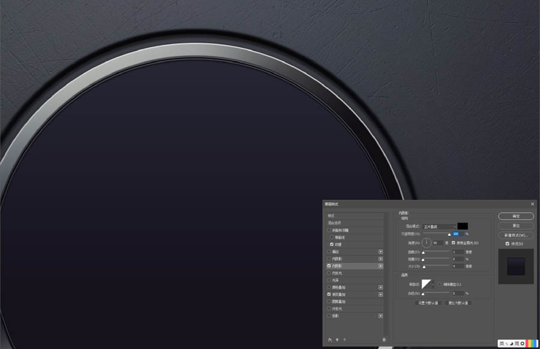Uncheck the 预览 preview checkbox
The image size is (540, 349).
tap(508, 244)
